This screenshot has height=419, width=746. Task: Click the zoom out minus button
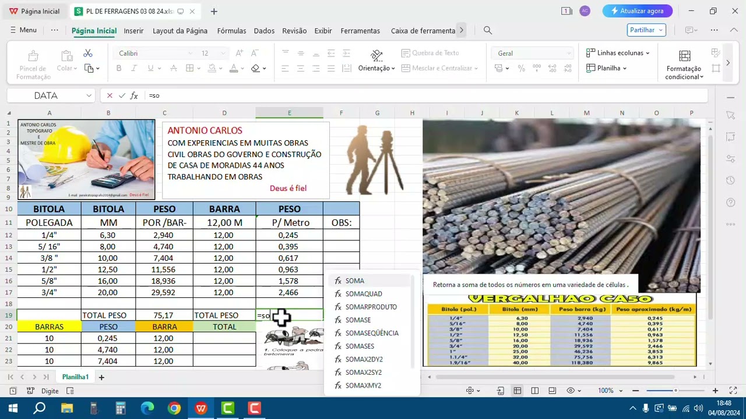635,391
